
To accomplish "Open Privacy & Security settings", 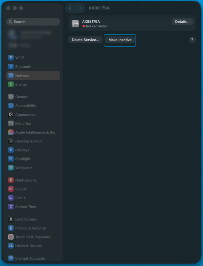I will [30, 228].
